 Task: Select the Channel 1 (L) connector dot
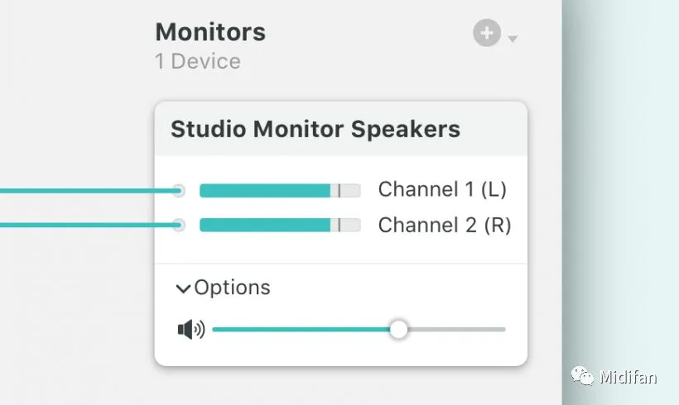point(179,190)
